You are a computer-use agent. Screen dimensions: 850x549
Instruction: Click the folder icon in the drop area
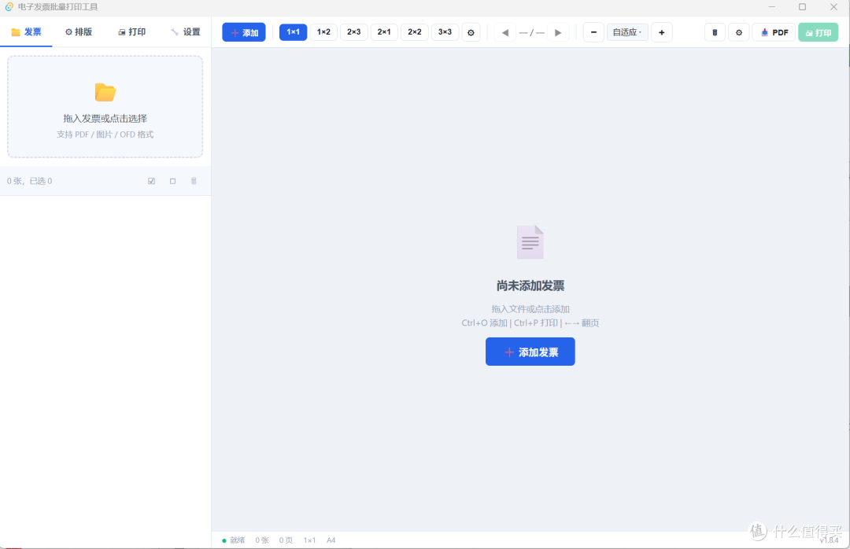(x=105, y=92)
